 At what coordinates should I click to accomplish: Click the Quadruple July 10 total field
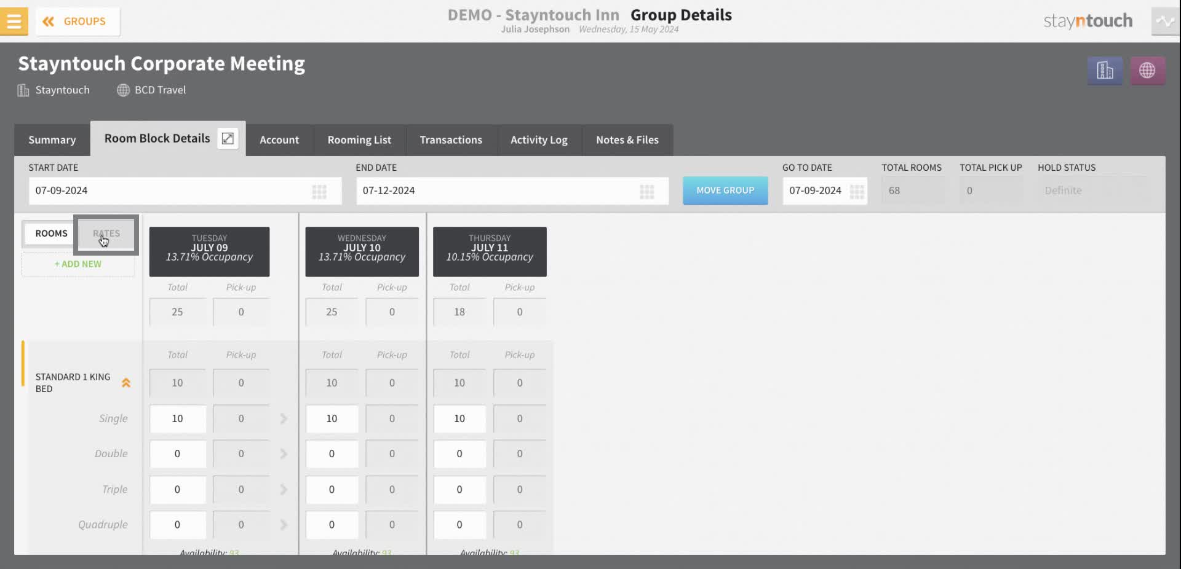332,525
